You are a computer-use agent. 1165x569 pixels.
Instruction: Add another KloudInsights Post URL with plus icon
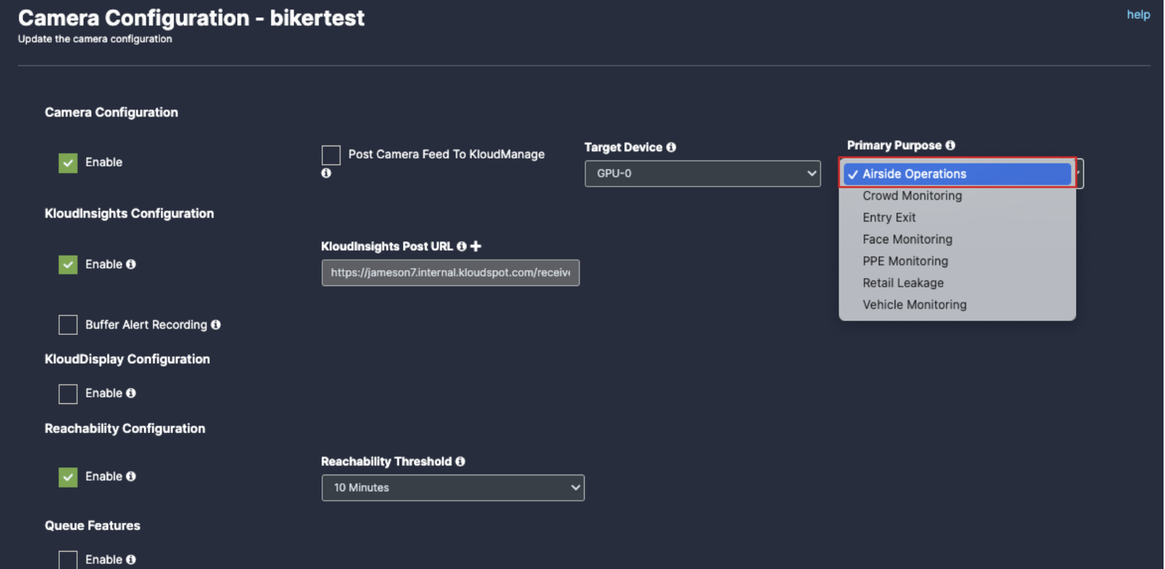point(476,246)
